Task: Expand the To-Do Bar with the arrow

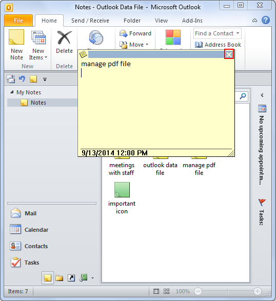Action: (x=262, y=95)
